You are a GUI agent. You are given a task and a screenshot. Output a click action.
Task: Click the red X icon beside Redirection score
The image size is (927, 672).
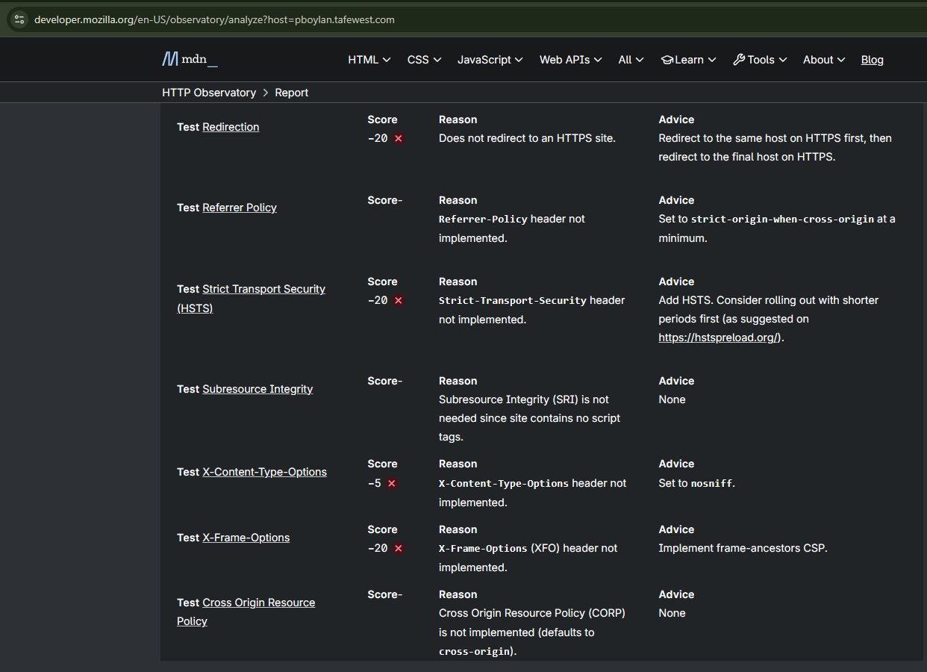[x=399, y=139]
